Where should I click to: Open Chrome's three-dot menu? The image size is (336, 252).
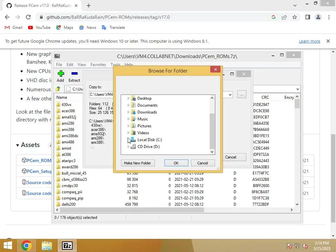coord(329,17)
